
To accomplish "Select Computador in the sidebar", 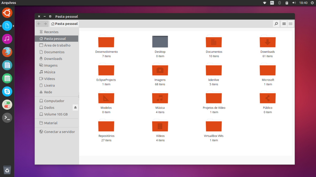I will [56, 101].
